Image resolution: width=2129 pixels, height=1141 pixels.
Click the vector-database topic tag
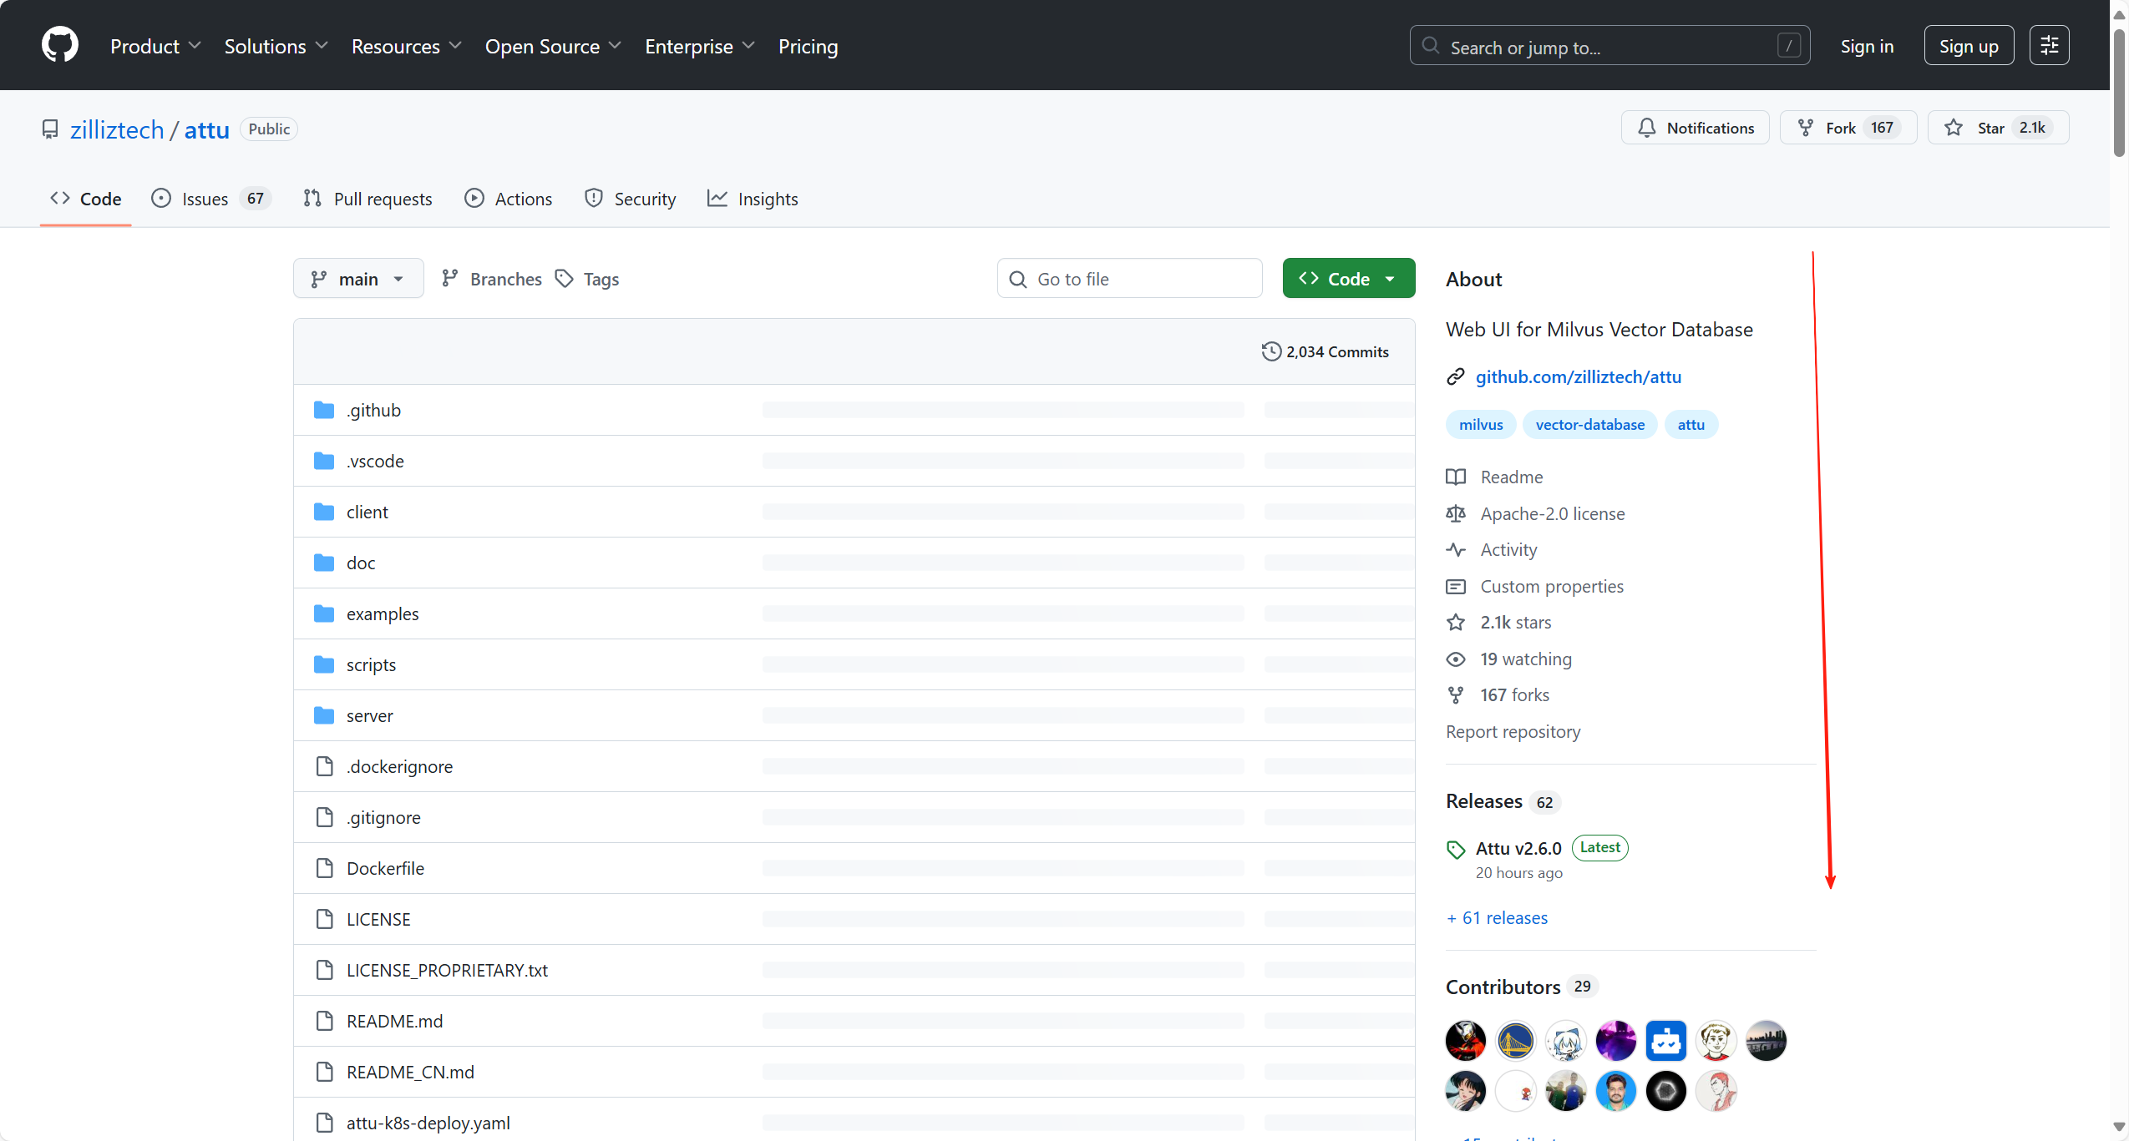[x=1589, y=424]
